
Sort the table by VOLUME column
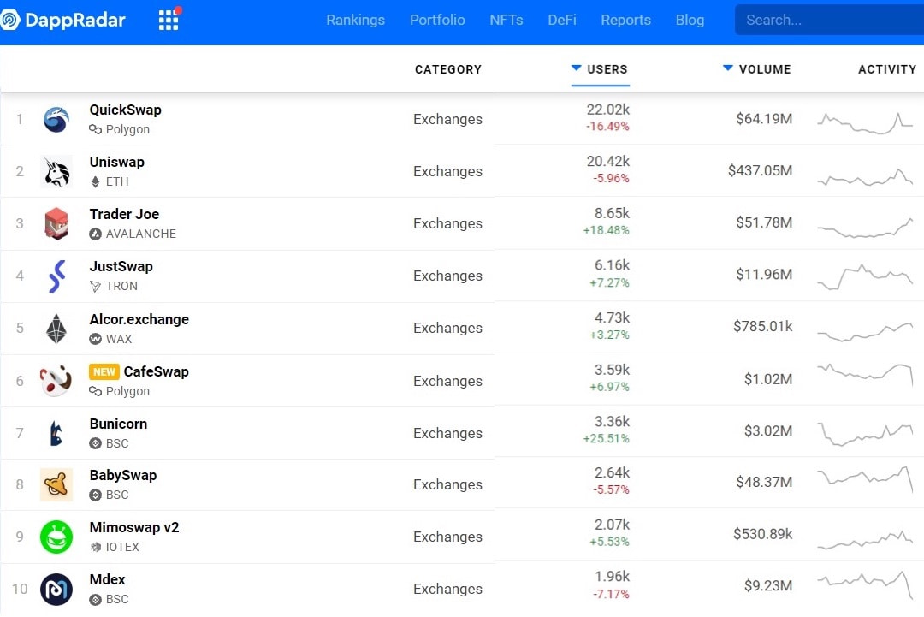(x=757, y=69)
